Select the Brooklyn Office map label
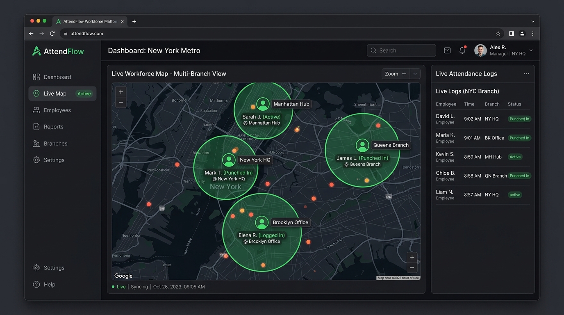 291,222
